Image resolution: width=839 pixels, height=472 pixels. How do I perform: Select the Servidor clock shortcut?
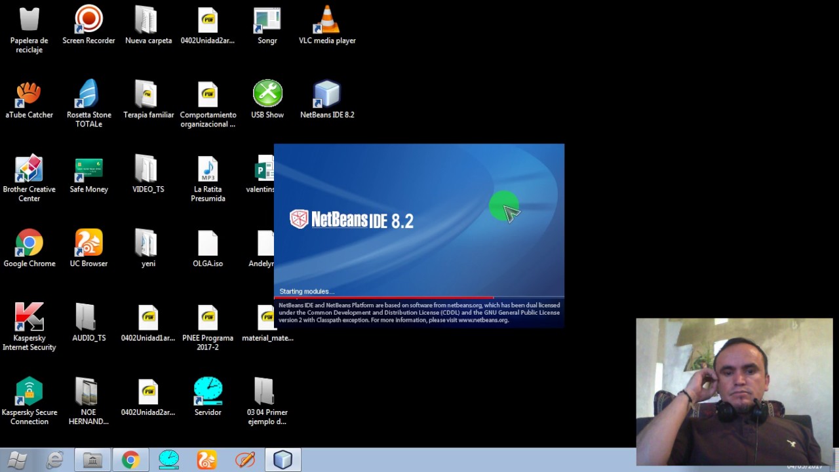[x=208, y=397]
